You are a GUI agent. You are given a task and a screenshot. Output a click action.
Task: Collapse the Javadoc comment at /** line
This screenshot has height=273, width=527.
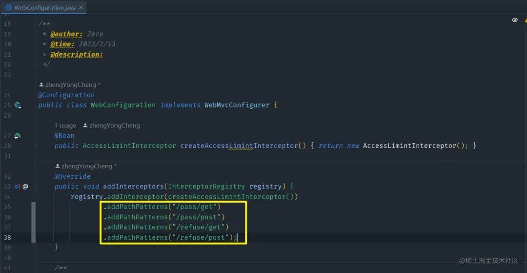coord(35,23)
